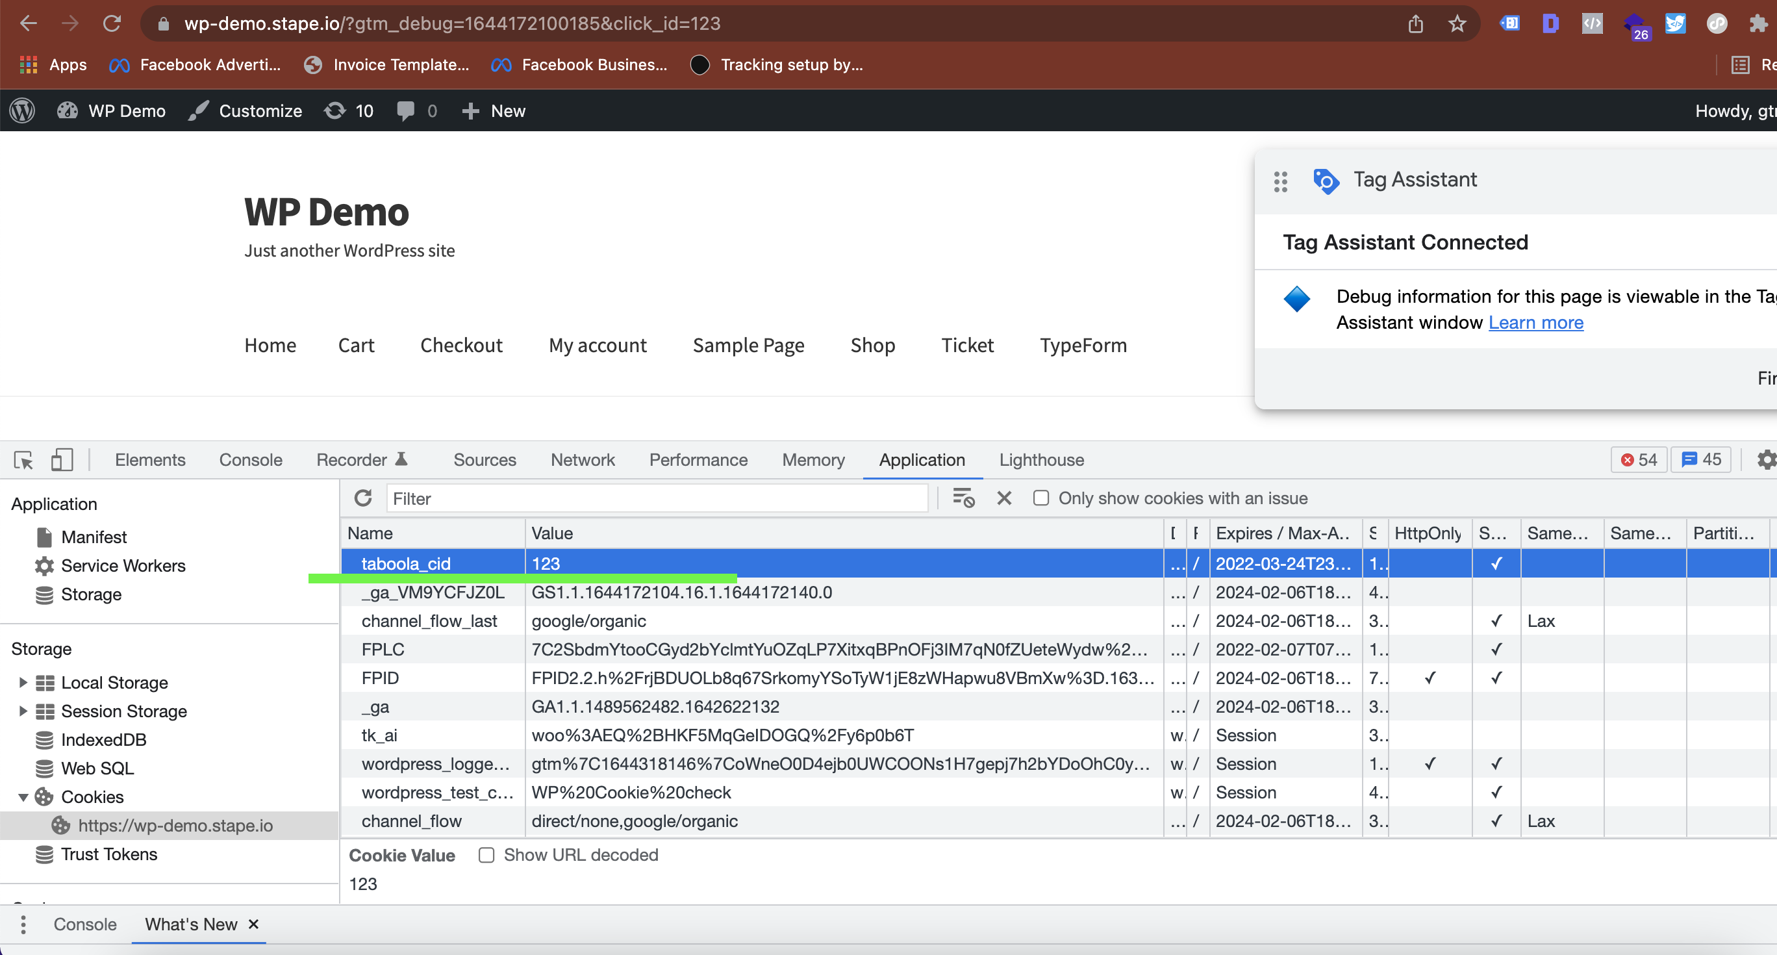Viewport: 1777px width, 955px height.
Task: Open the 54 errors counter
Action: pyautogui.click(x=1639, y=459)
